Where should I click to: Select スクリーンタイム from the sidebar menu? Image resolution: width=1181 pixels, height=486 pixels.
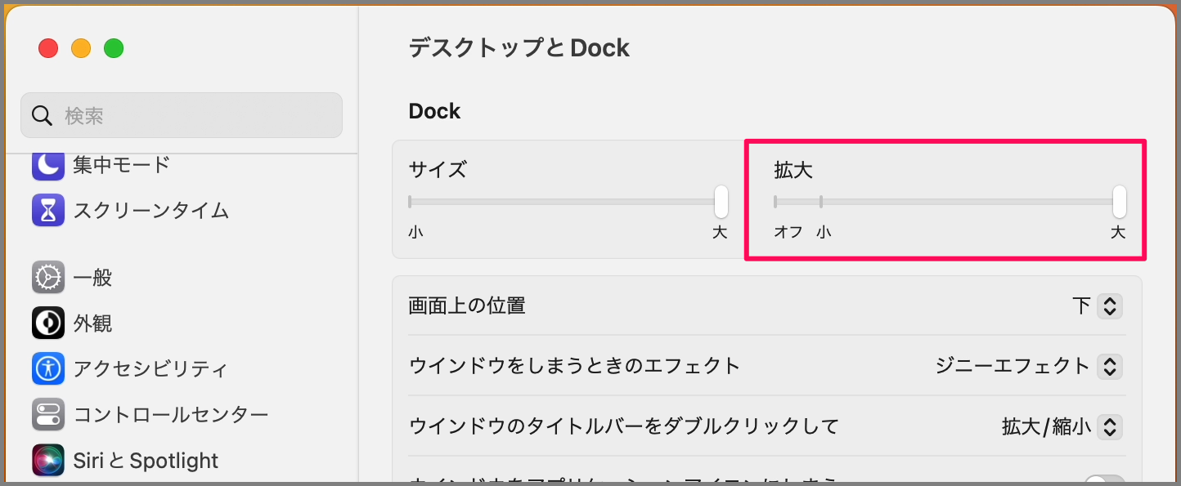pyautogui.click(x=123, y=210)
